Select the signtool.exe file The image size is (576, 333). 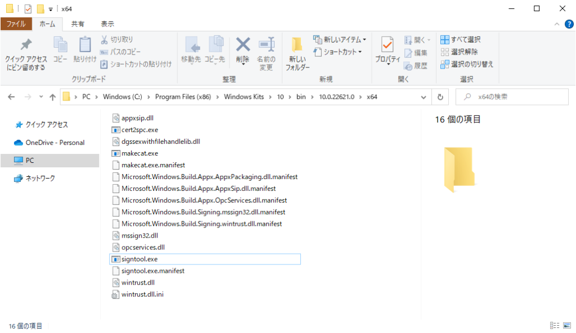click(x=205, y=259)
